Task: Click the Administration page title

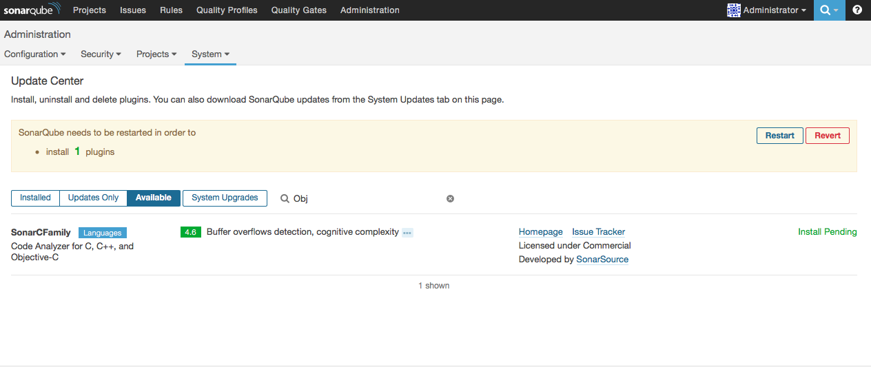Action: pyautogui.click(x=37, y=34)
